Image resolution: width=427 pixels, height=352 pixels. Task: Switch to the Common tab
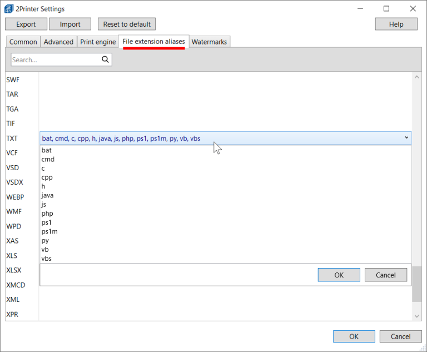click(x=23, y=42)
